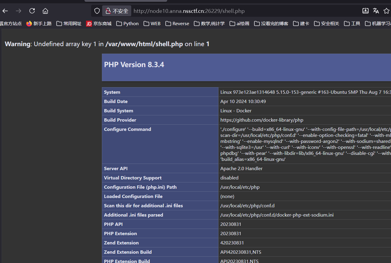The image size is (391, 263).
Task: Click the PHP API label
Action: [x=113, y=224]
